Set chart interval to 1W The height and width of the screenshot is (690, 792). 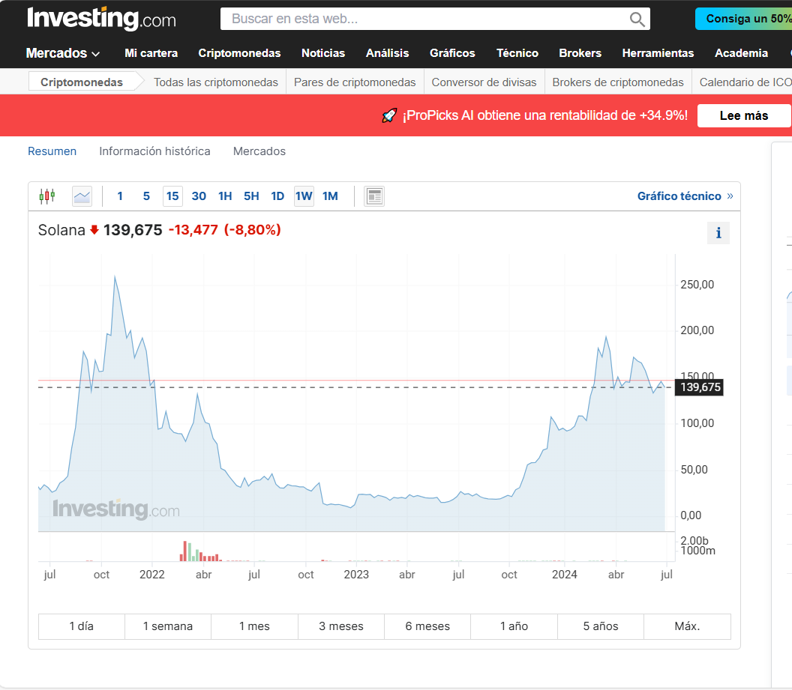(304, 196)
